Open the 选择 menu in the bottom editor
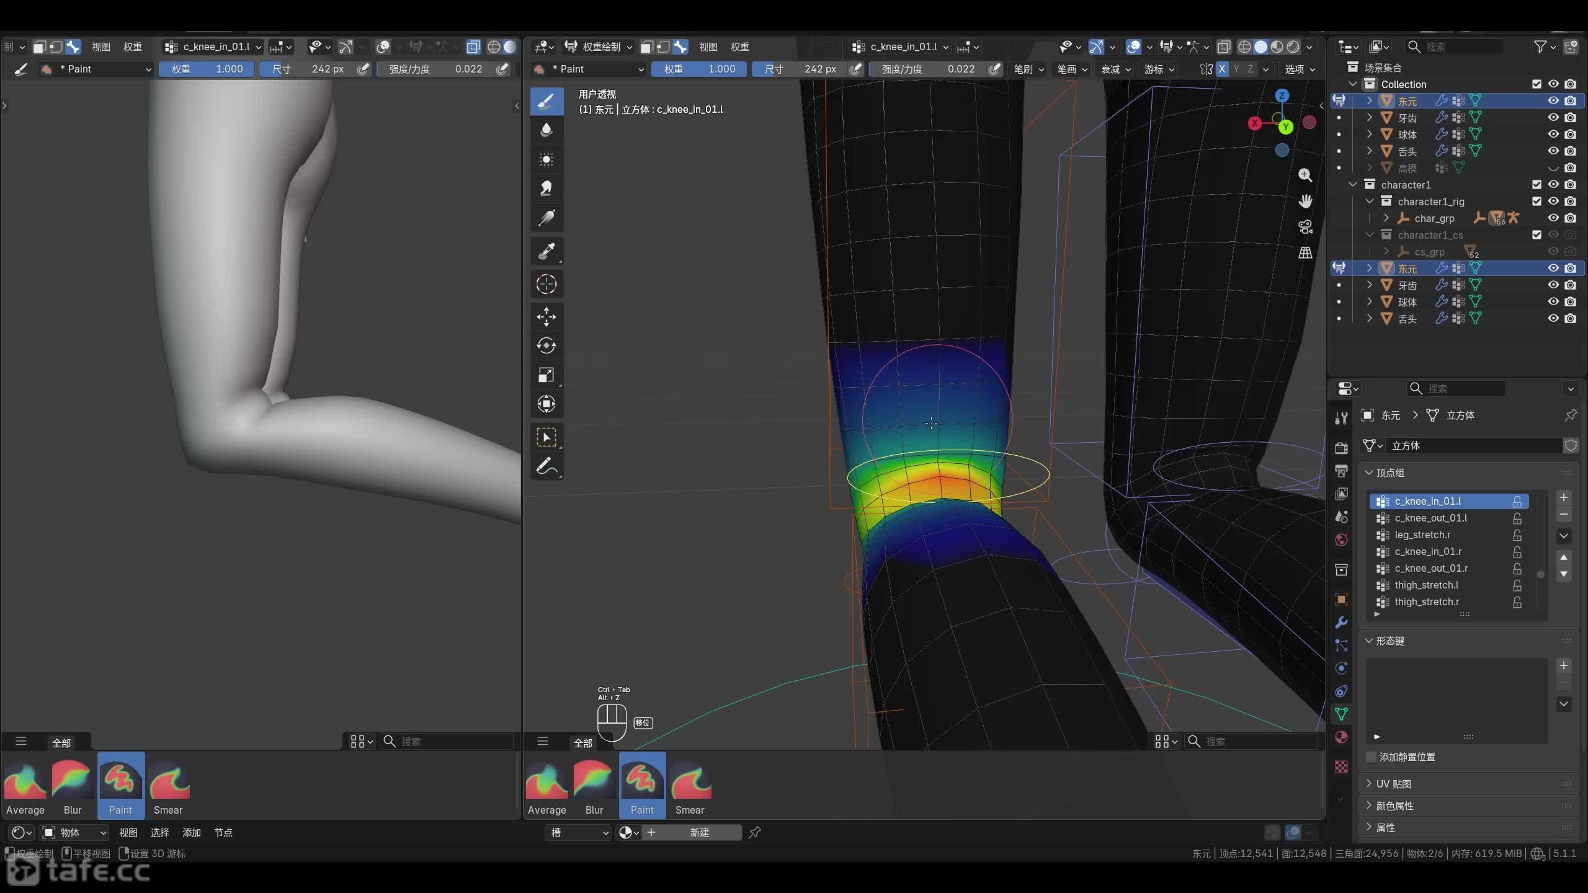Viewport: 1588px width, 893px height. [159, 832]
